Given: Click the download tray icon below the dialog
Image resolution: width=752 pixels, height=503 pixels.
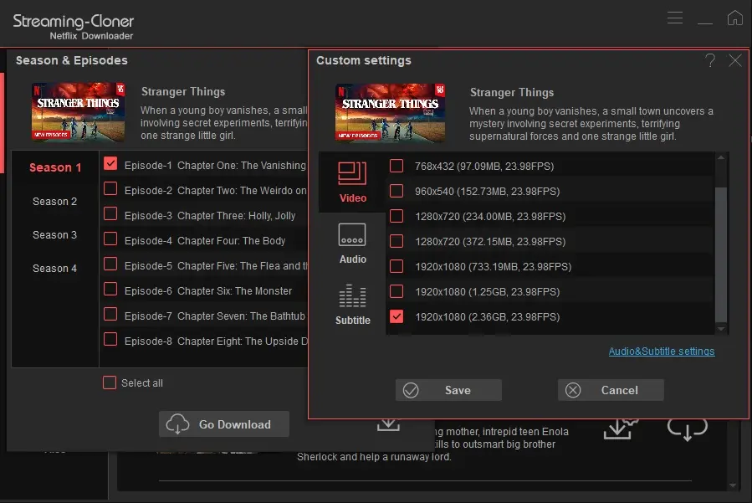Looking at the screenshot, I should point(388,425).
